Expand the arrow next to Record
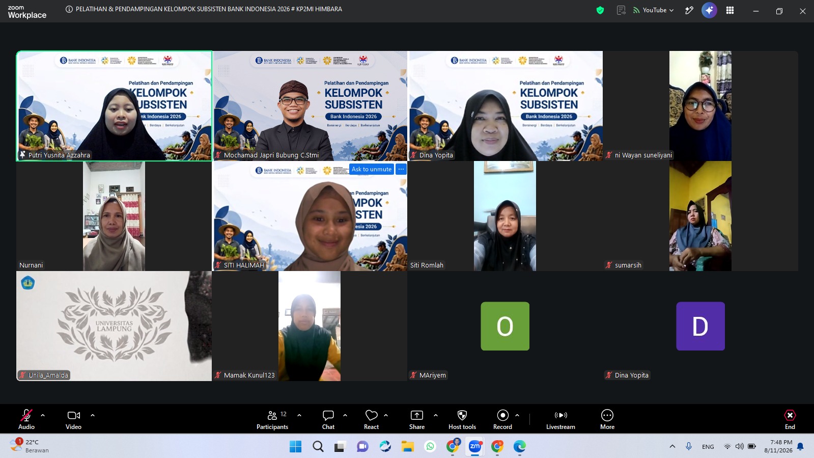Image resolution: width=814 pixels, height=458 pixels. pos(517,415)
